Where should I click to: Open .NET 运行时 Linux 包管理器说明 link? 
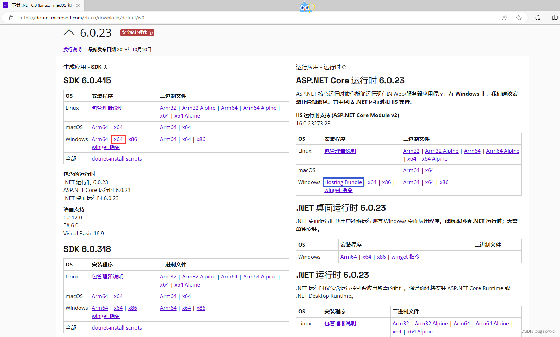[x=340, y=324]
